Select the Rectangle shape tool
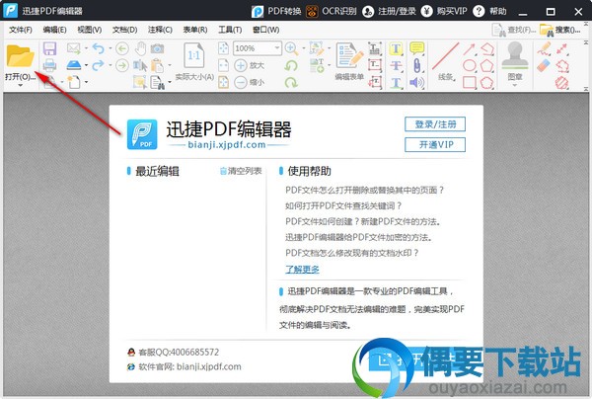This screenshot has height=399, width=592. [x=470, y=82]
